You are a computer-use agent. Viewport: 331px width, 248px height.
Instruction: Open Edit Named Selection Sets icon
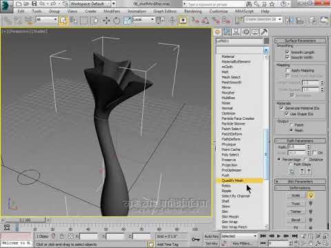click(x=239, y=21)
